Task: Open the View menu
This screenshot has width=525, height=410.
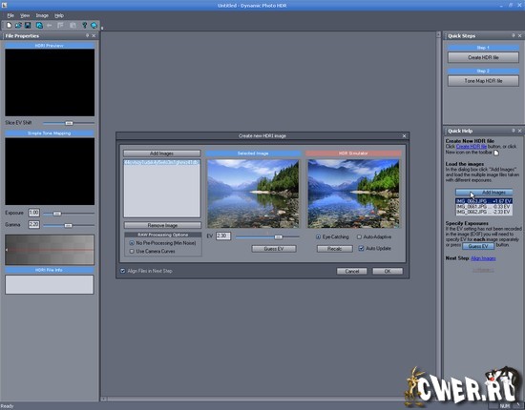Action: pyautogui.click(x=25, y=15)
